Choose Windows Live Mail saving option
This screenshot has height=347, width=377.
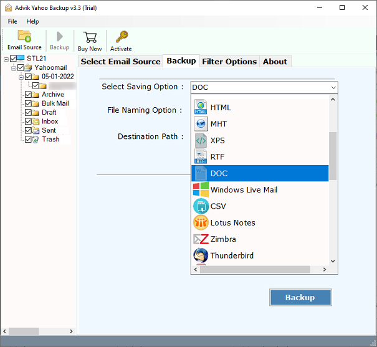pyautogui.click(x=260, y=189)
